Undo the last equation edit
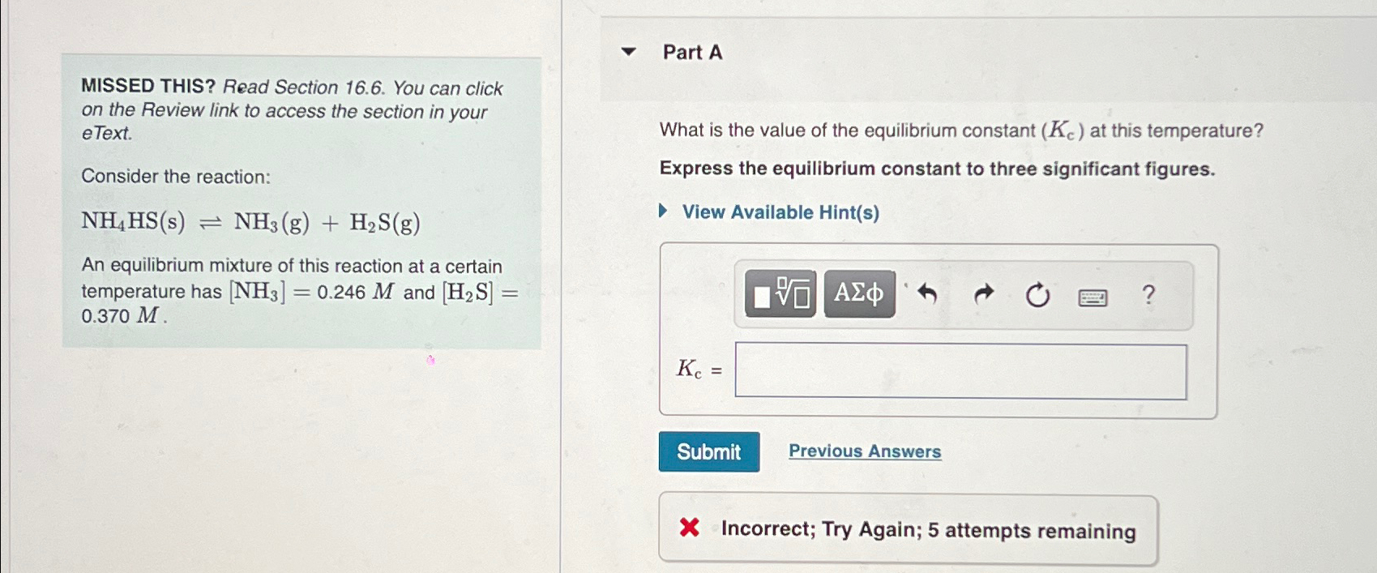This screenshot has height=573, width=1377. [927, 293]
